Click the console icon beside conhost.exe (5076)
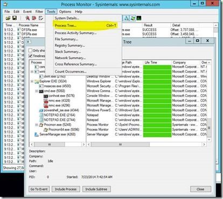223x199 pixels. (46, 96)
